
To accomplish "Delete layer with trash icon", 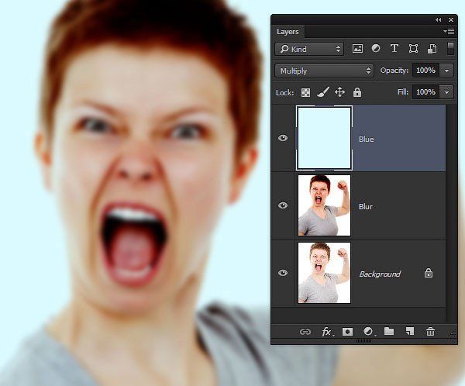I will [x=430, y=332].
